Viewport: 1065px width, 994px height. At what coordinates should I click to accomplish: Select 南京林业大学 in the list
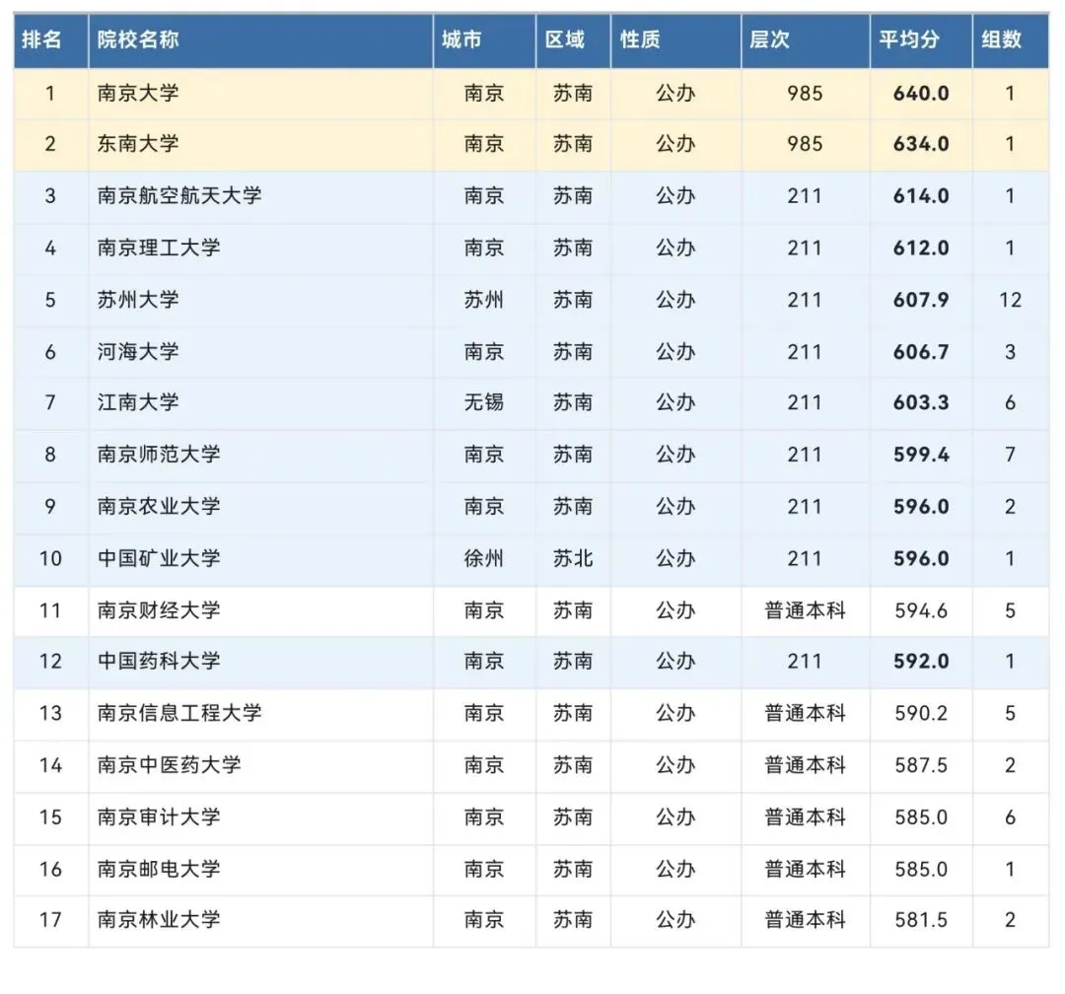pos(159,920)
